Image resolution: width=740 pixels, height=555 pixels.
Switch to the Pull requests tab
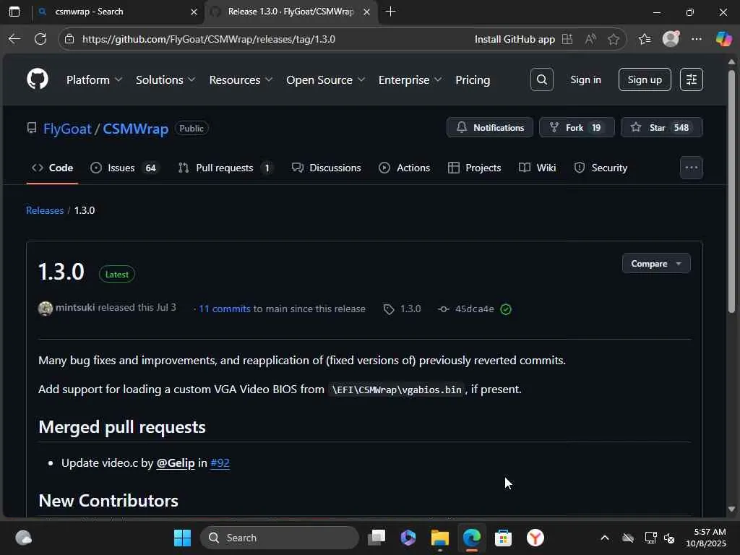225,168
